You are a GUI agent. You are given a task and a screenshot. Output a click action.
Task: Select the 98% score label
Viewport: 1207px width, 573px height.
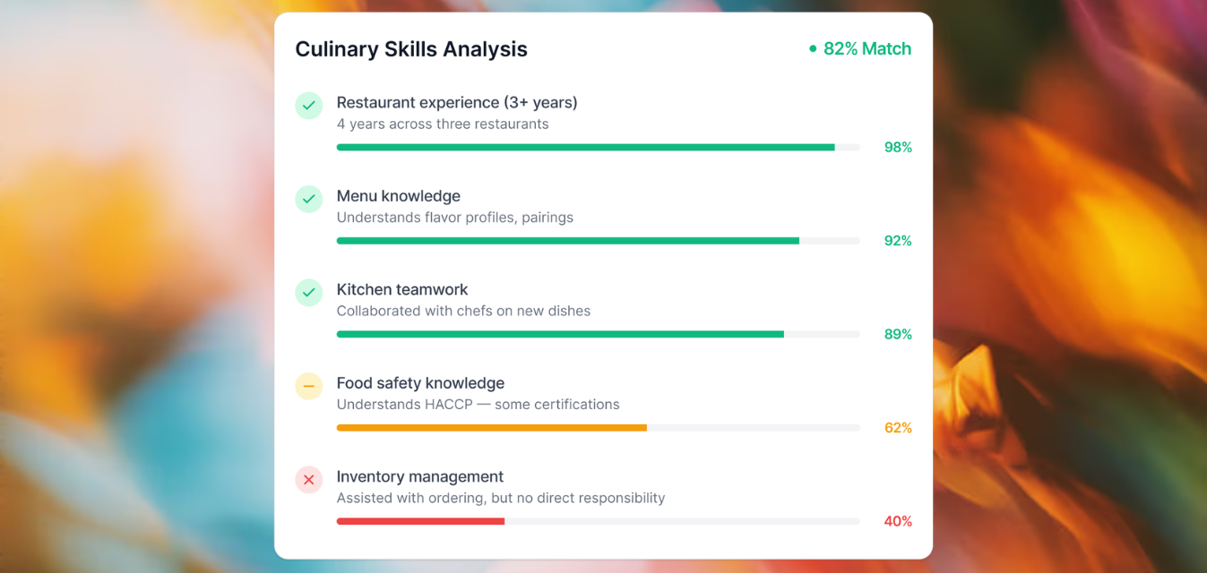point(898,147)
